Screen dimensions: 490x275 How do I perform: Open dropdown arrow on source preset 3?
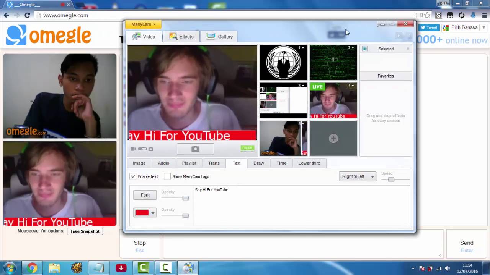pos(303,86)
